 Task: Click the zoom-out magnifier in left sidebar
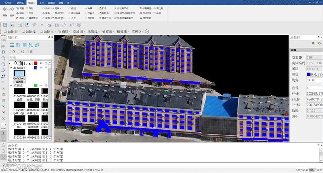point(3,64)
